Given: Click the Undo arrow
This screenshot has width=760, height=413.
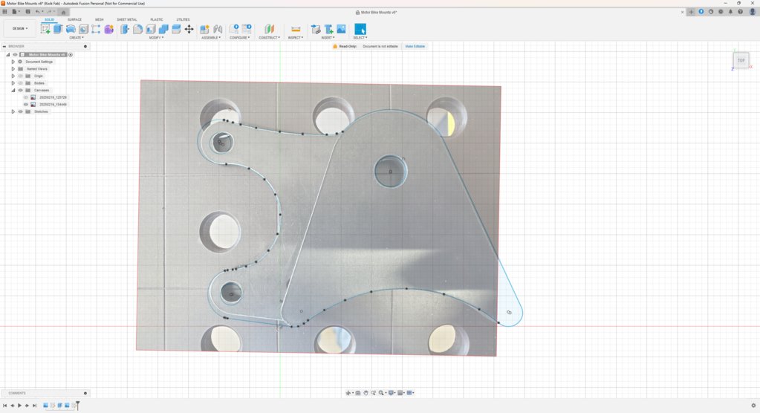Looking at the screenshot, I should tap(37, 12).
